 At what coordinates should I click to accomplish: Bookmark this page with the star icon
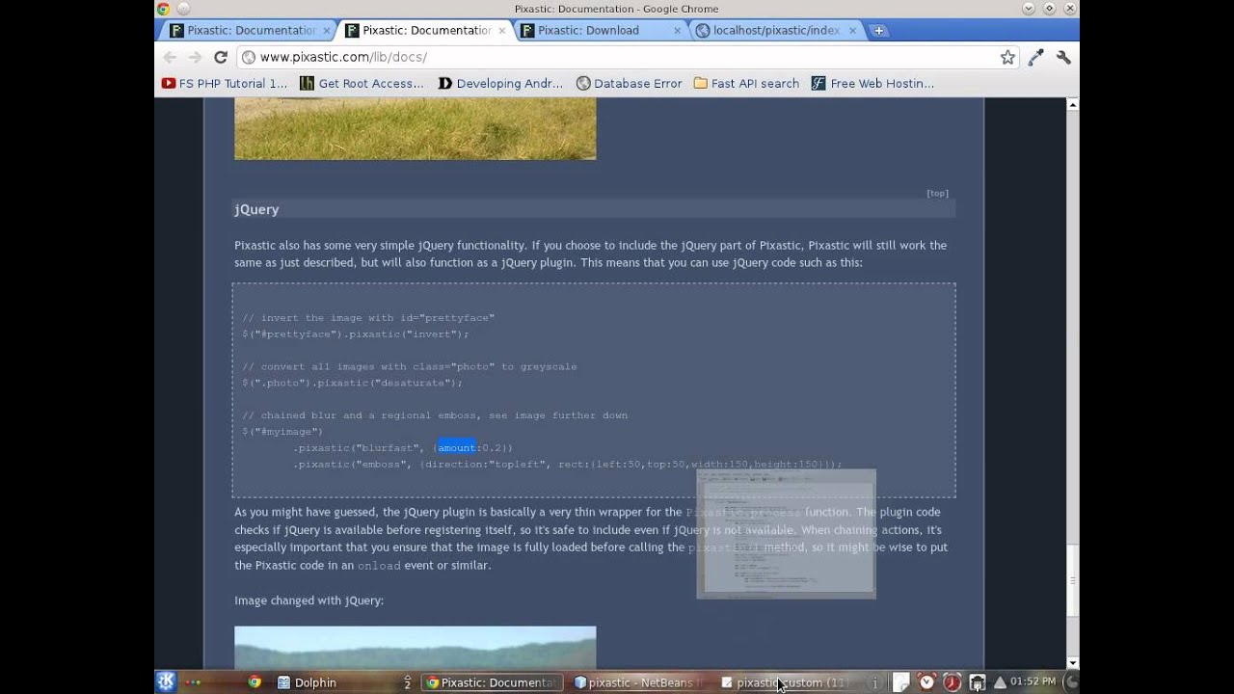[1007, 57]
